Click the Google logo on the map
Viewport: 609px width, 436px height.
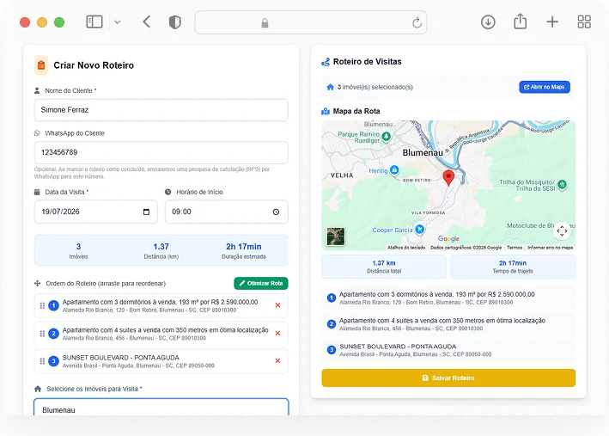[448, 238]
